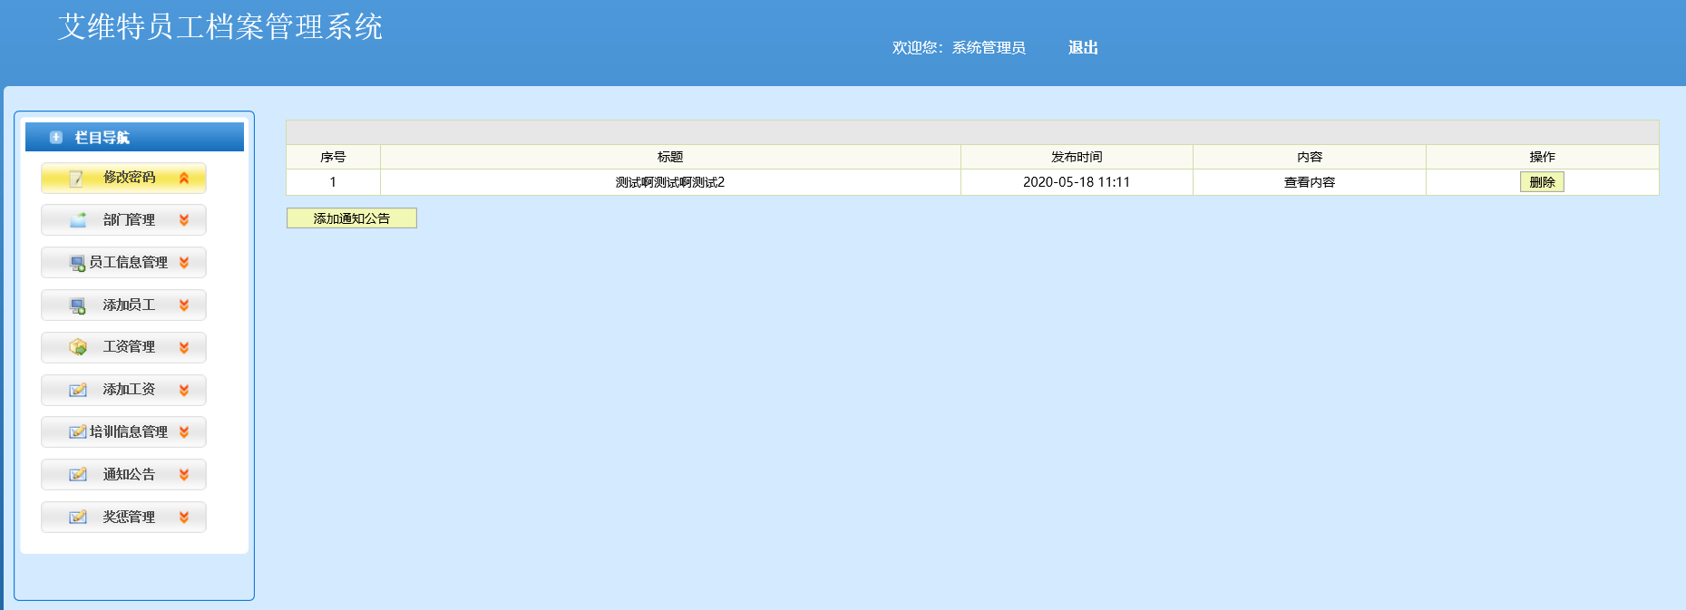Click the 操作 column header
The image size is (1686, 610).
[x=1542, y=157]
